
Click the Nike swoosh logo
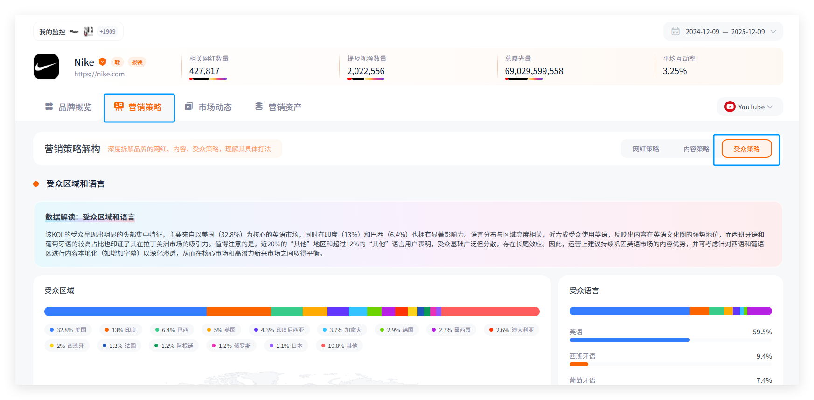(46, 67)
